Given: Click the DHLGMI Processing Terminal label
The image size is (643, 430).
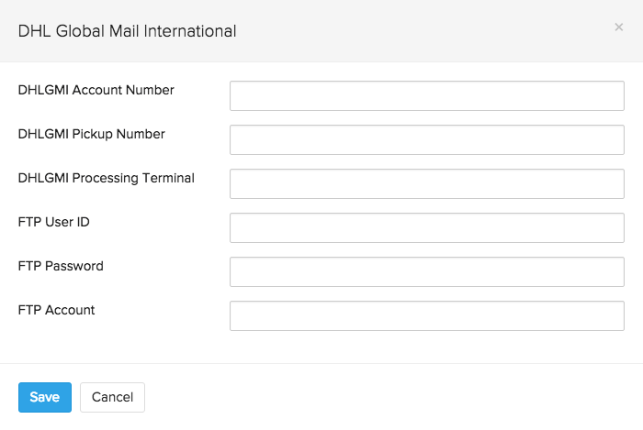Looking at the screenshot, I should coord(106,178).
